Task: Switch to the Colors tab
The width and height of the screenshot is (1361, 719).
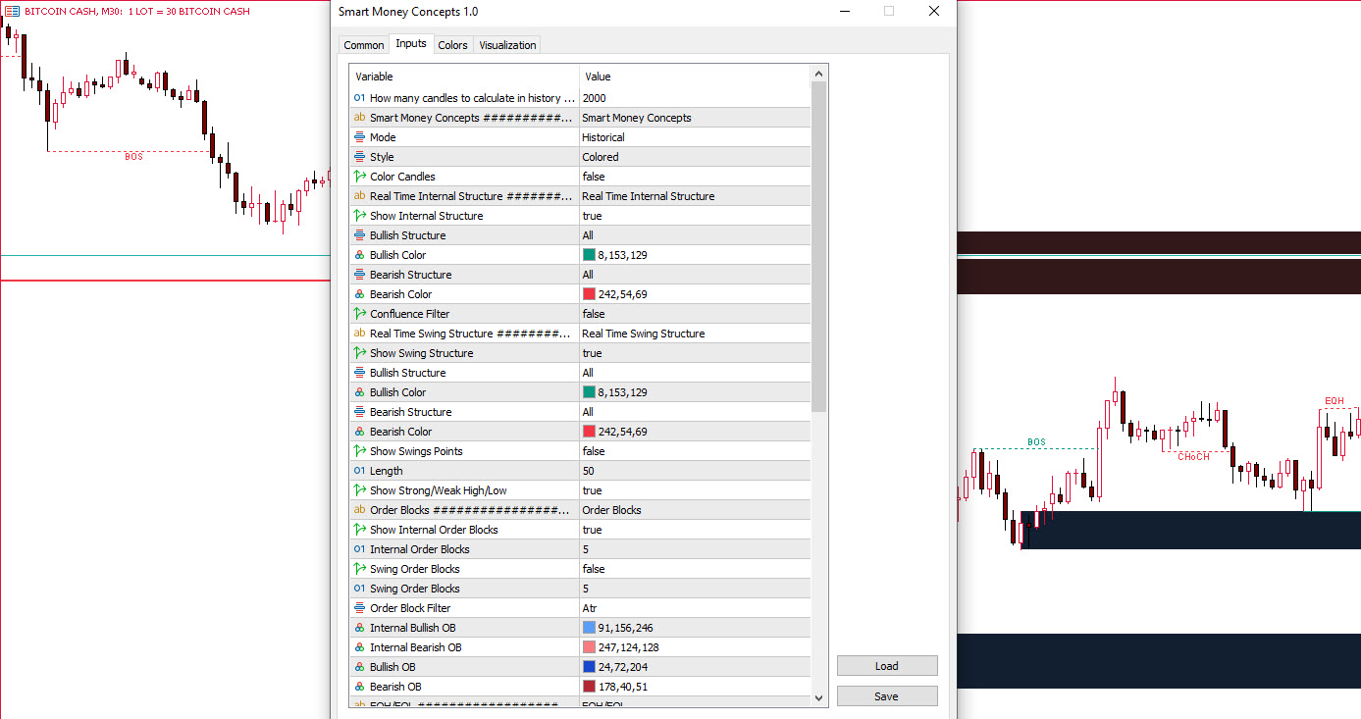Action: pyautogui.click(x=452, y=45)
